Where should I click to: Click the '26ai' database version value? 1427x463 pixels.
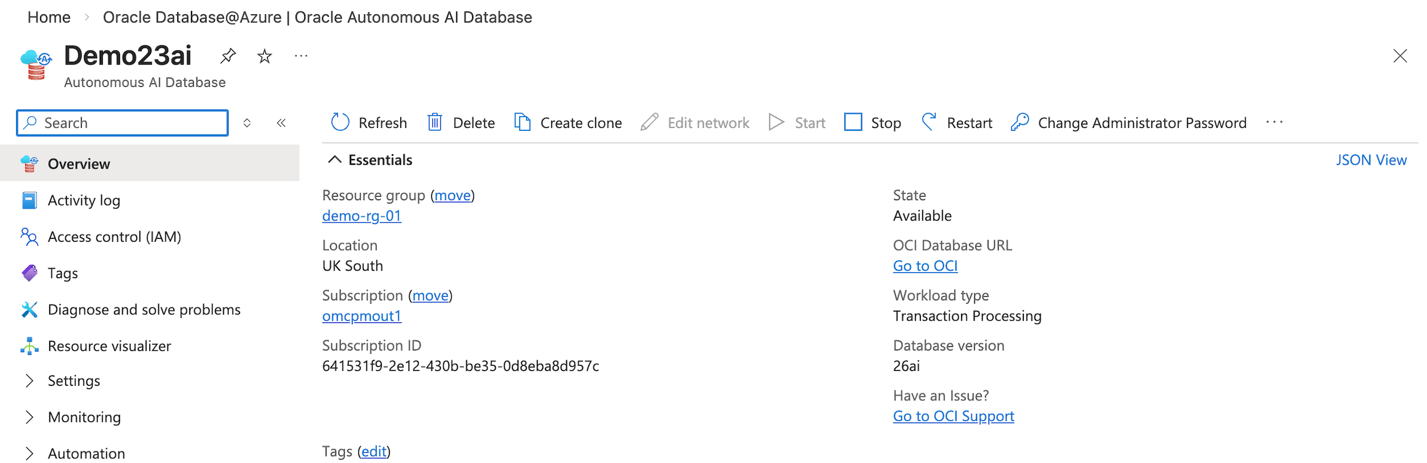click(x=906, y=366)
